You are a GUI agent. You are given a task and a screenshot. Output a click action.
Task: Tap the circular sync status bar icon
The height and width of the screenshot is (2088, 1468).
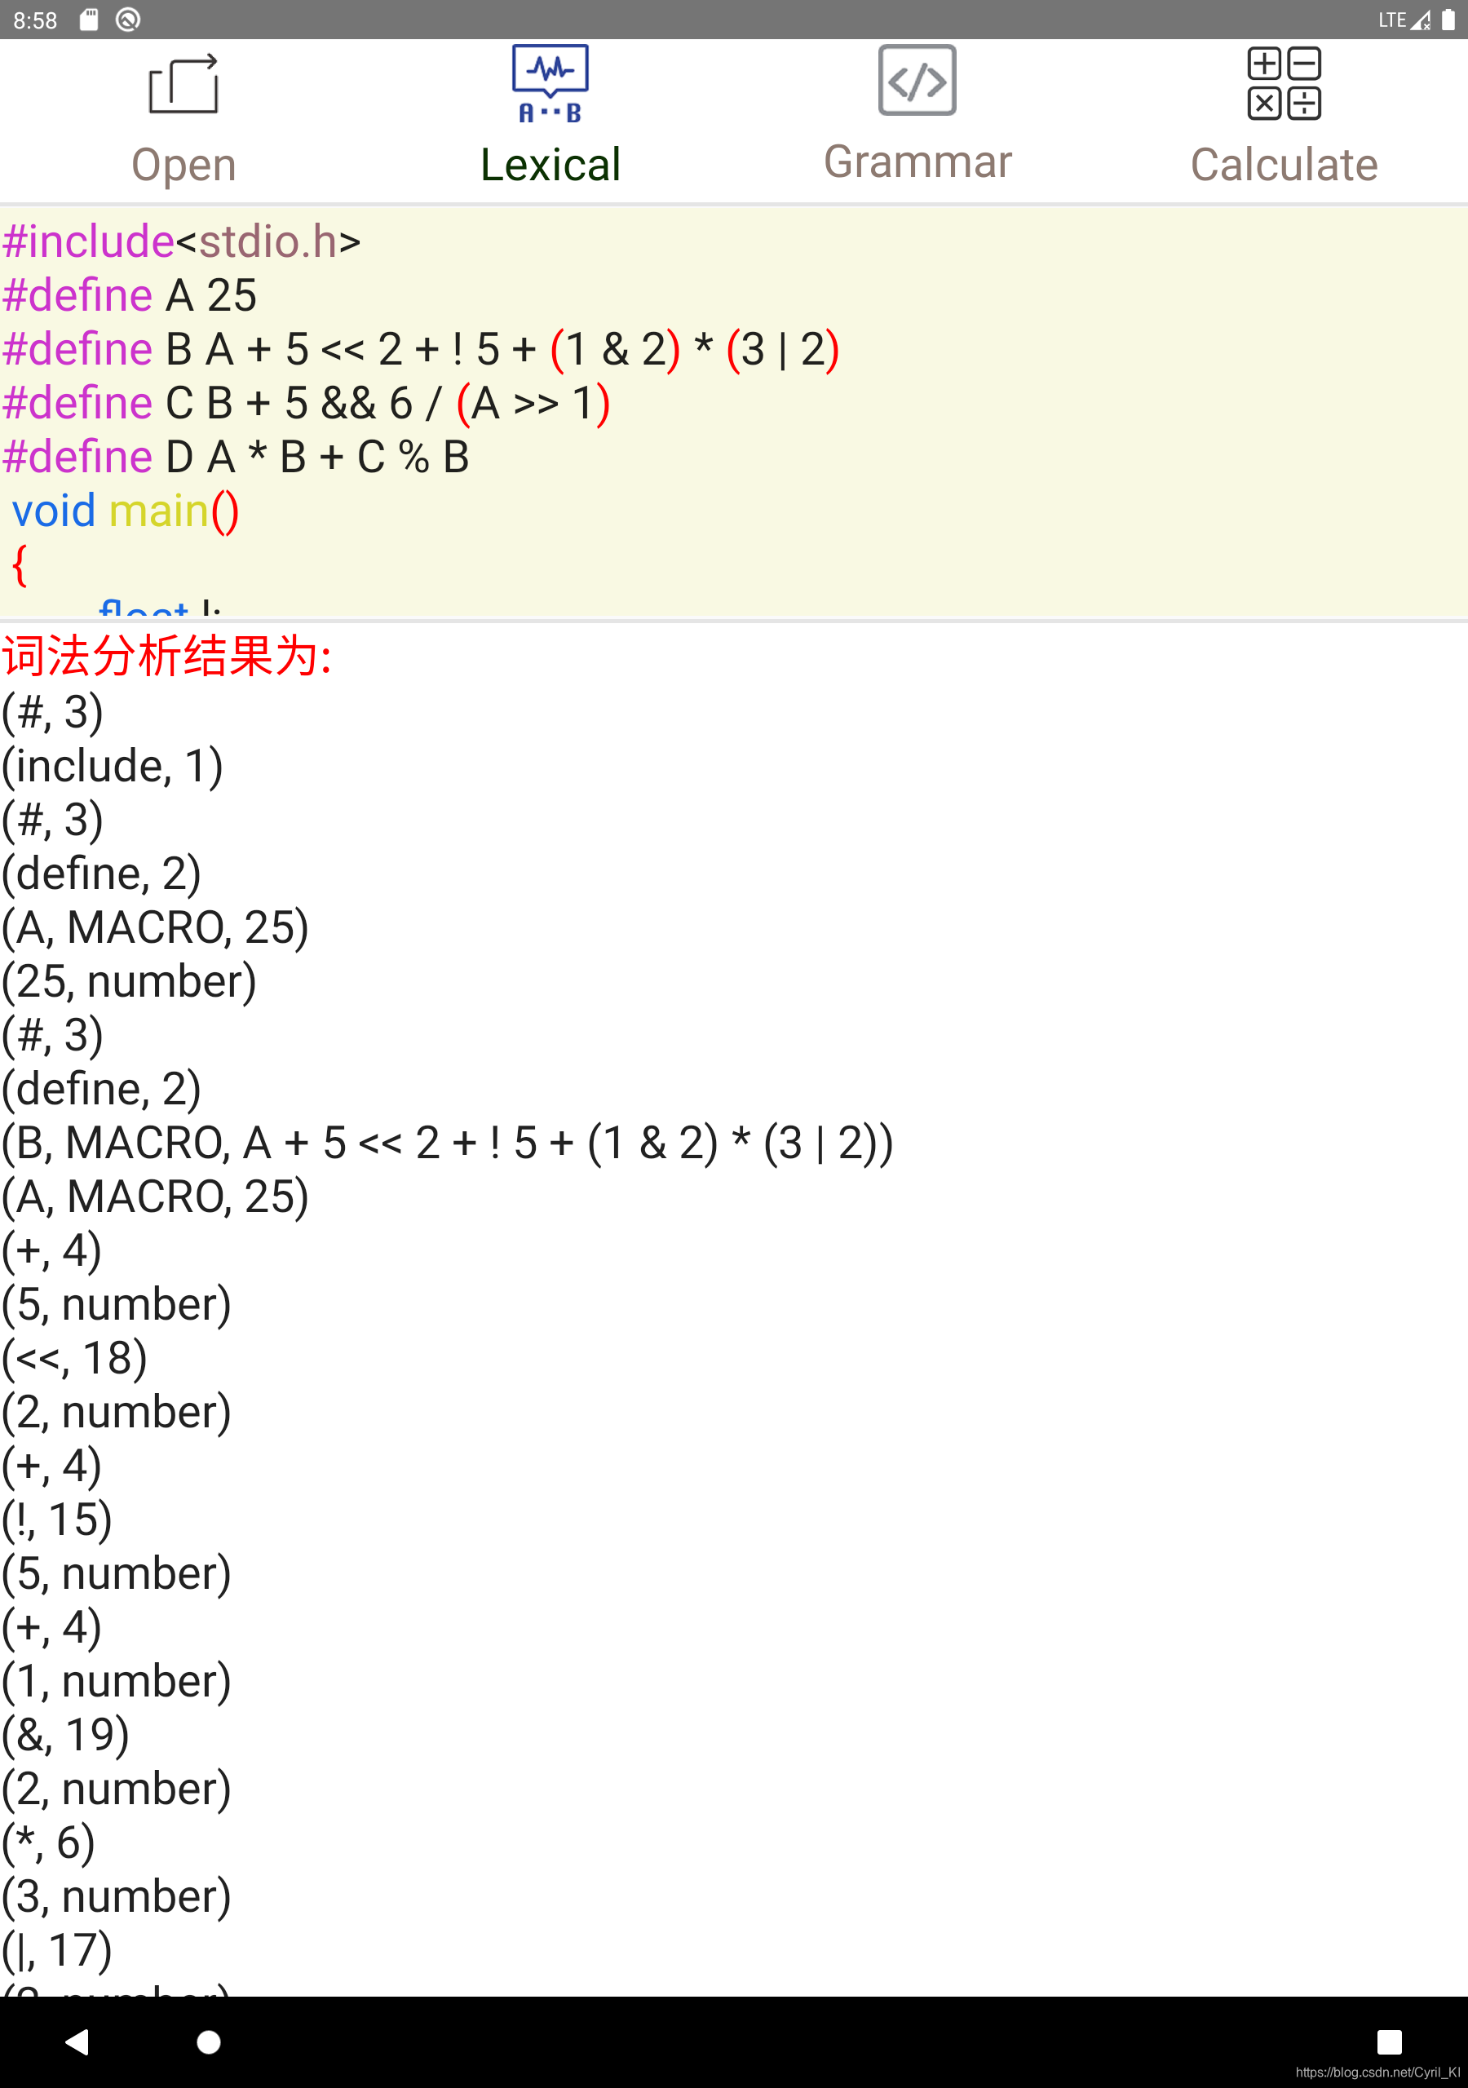[x=128, y=19]
